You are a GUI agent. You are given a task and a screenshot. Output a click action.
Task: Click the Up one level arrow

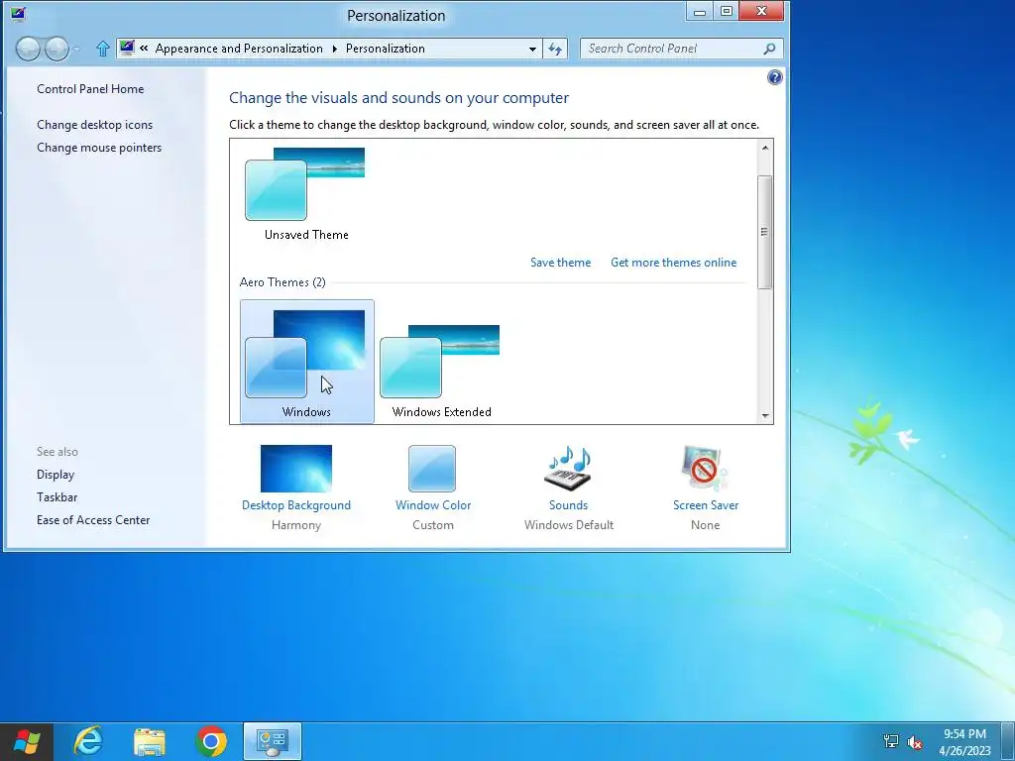coord(102,49)
